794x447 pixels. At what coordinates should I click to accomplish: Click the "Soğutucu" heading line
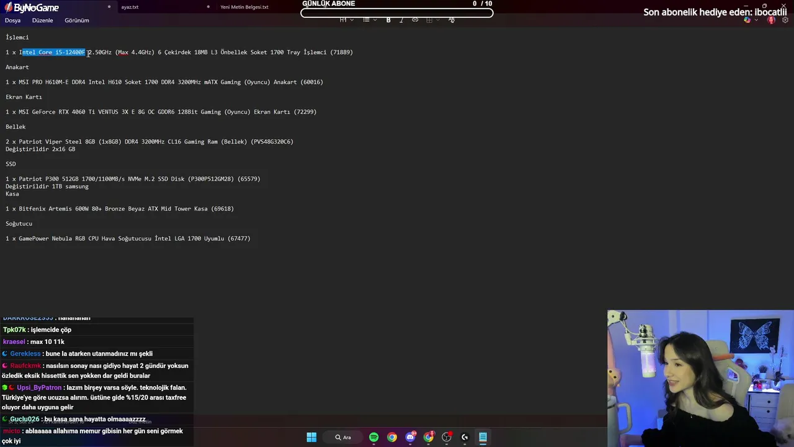tap(19, 223)
